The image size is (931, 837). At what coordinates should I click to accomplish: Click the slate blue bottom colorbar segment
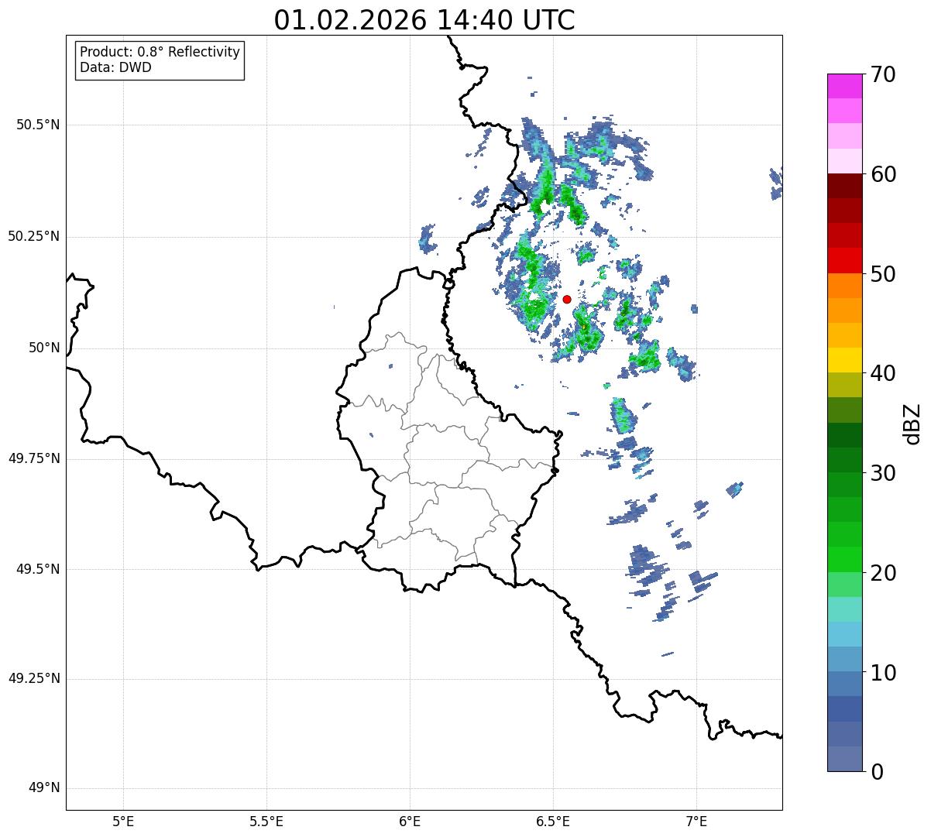845,759
